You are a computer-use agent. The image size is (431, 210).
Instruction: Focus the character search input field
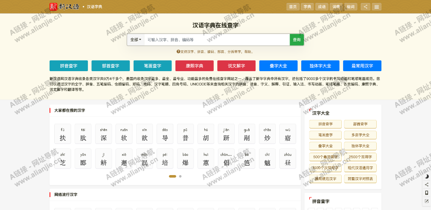(217, 40)
